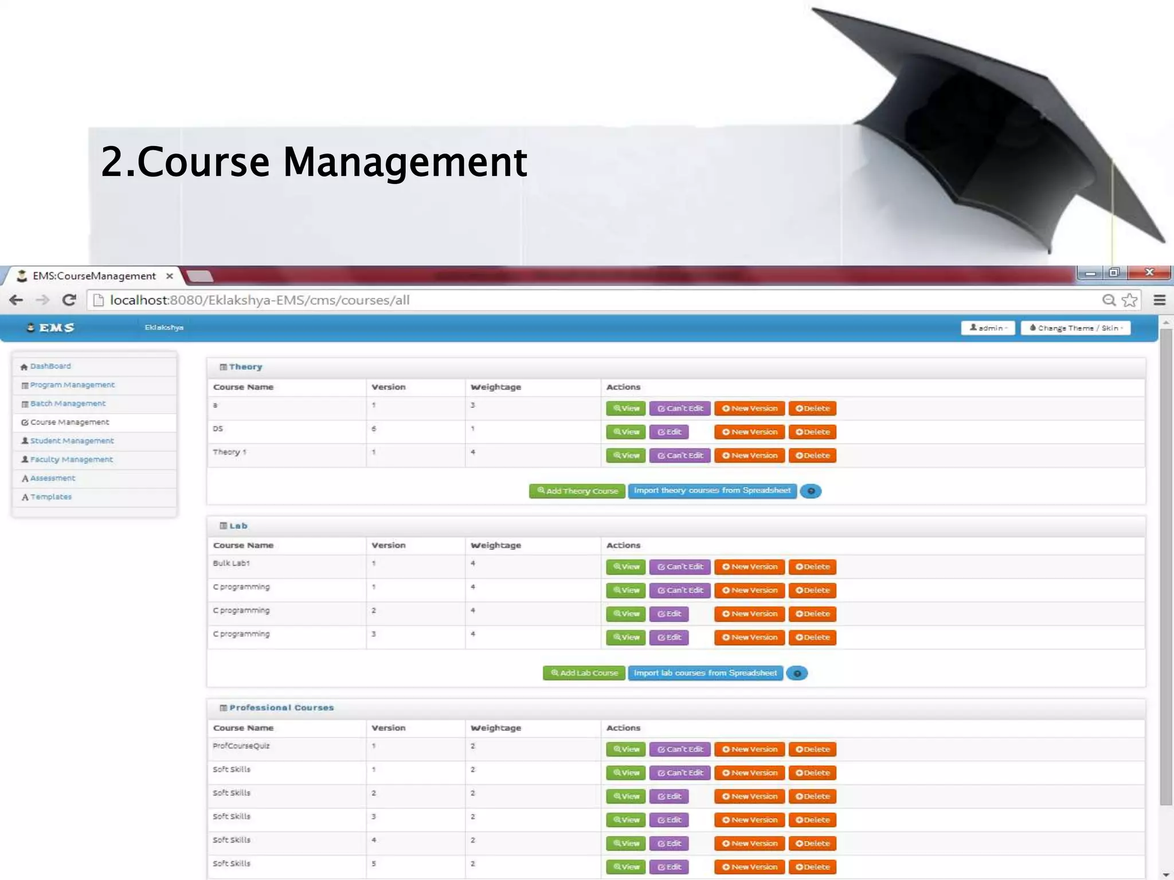Open Chrome hamburger menu

coord(1160,300)
